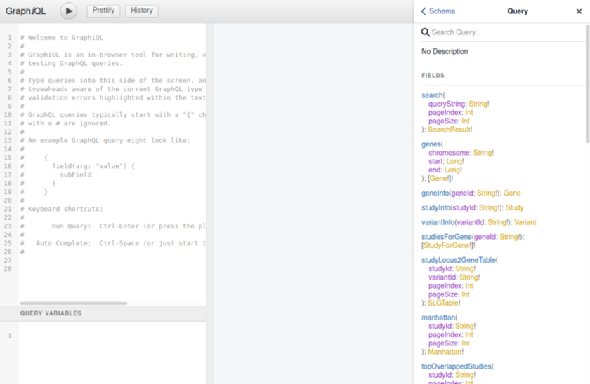The image size is (590, 384).
Task: Click the FIELDS section heading
Action: click(x=433, y=76)
